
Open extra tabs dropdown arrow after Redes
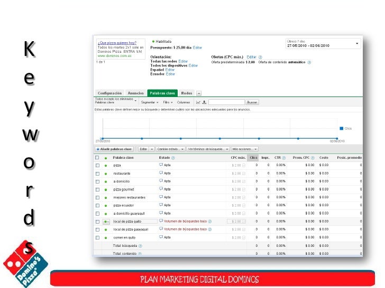pyautogui.click(x=199, y=93)
